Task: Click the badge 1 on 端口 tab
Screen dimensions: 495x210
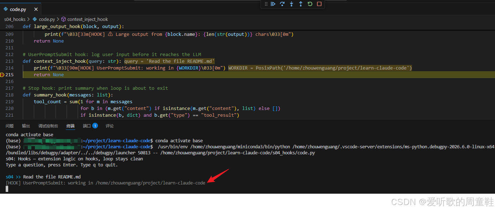Action: pos(95,126)
